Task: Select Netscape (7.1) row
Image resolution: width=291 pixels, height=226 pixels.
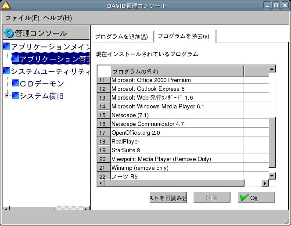Action: coord(177,115)
